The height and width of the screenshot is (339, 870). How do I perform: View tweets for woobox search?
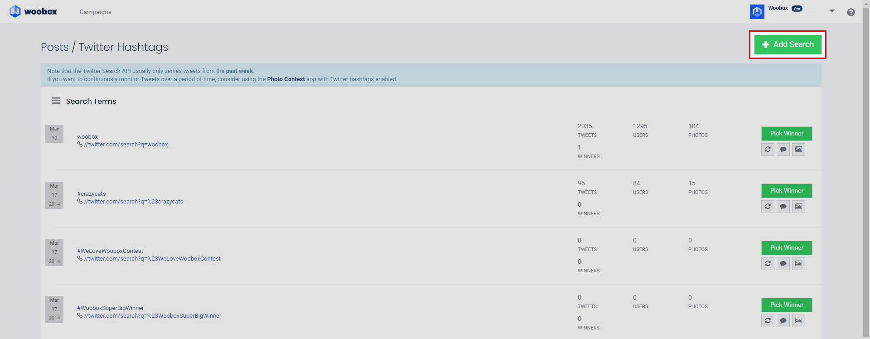pos(783,150)
